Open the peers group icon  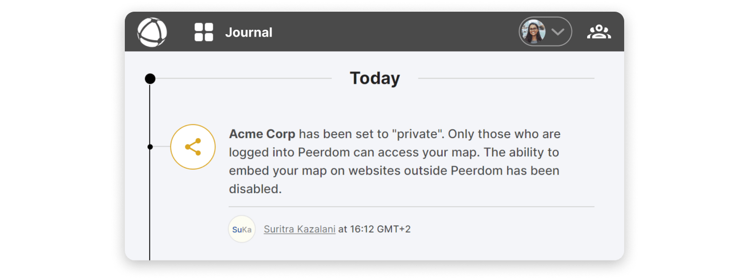tap(599, 32)
